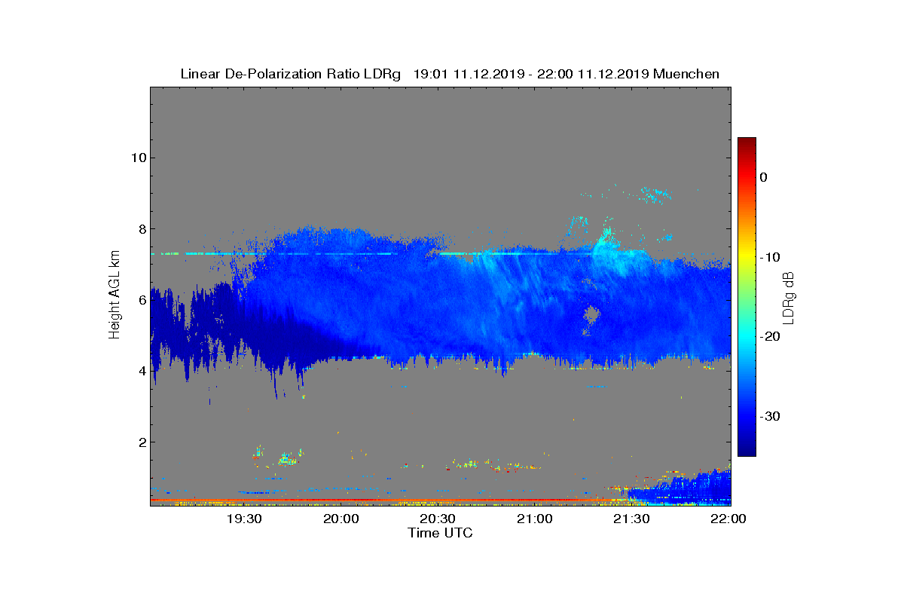
Task: Click the height tick label '10'
Action: point(137,158)
